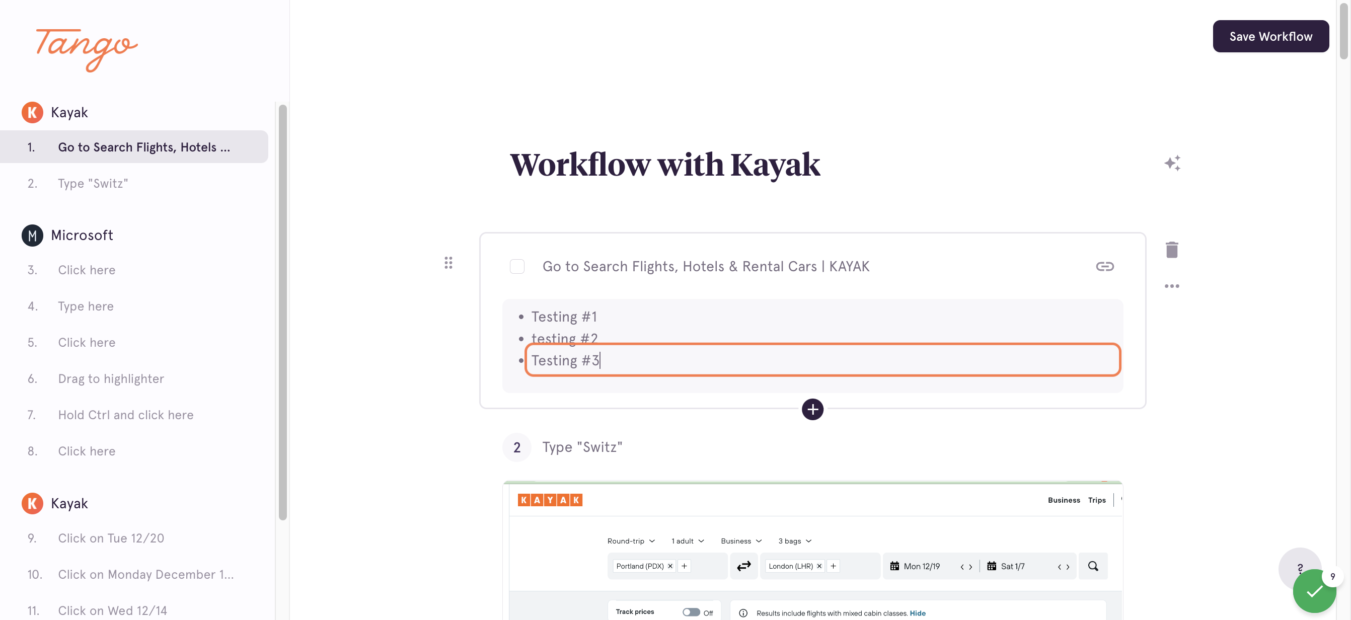1351x620 pixels.
Task: Open the three-dot step options menu
Action: (x=1172, y=286)
